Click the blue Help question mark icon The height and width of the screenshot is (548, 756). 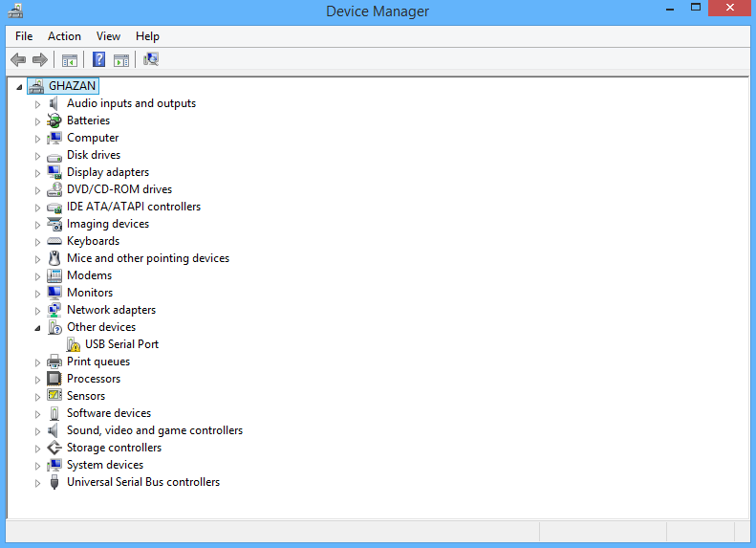click(x=98, y=60)
